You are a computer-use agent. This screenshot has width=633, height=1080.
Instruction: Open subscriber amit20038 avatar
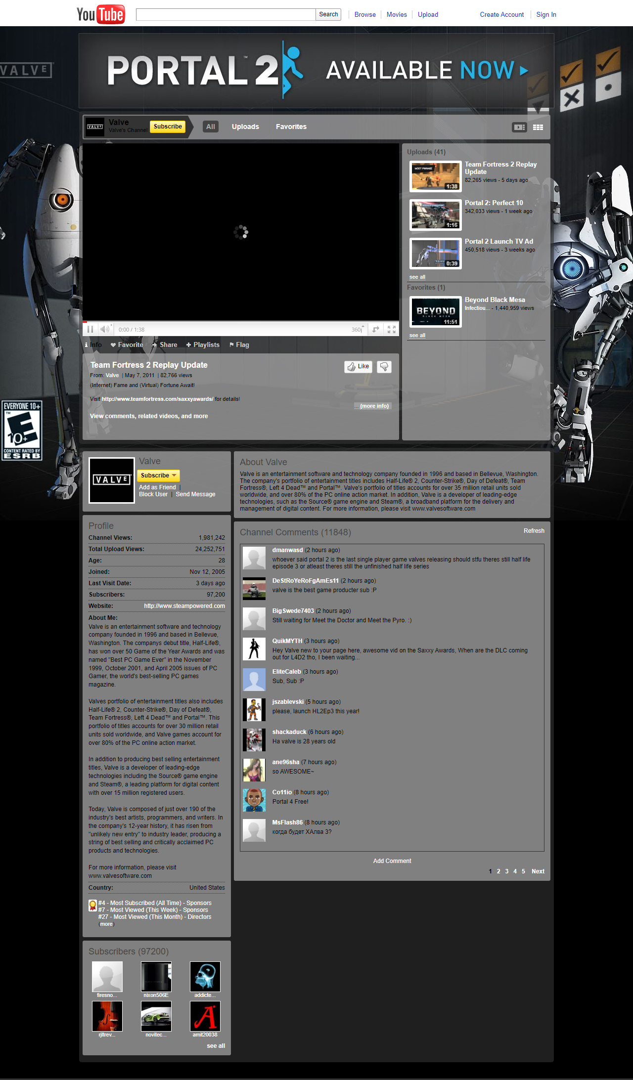pos(205,1016)
